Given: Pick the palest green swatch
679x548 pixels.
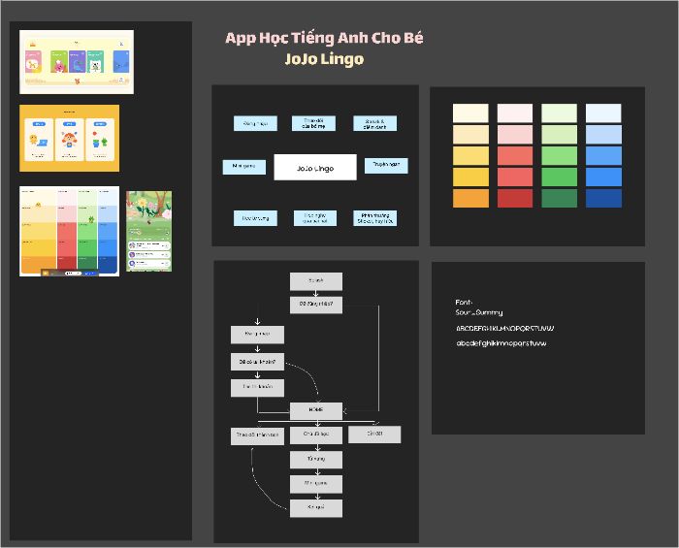Looking at the screenshot, I should [x=559, y=113].
